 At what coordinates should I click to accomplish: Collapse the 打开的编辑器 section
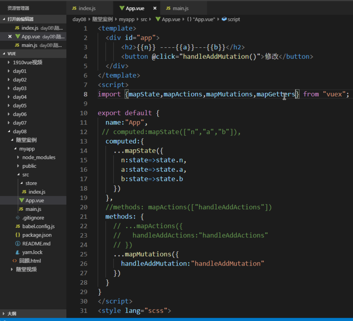pyautogui.click(x=33, y=19)
